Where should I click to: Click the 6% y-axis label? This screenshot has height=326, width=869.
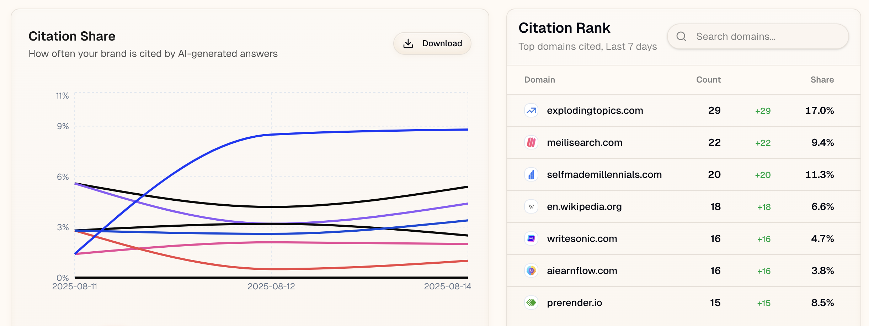point(63,177)
